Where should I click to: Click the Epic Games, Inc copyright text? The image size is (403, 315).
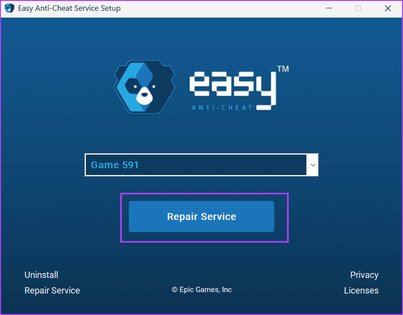201,290
